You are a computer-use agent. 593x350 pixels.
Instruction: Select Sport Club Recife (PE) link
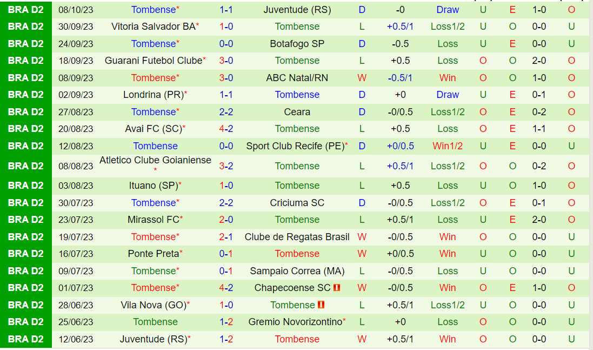coord(295,146)
